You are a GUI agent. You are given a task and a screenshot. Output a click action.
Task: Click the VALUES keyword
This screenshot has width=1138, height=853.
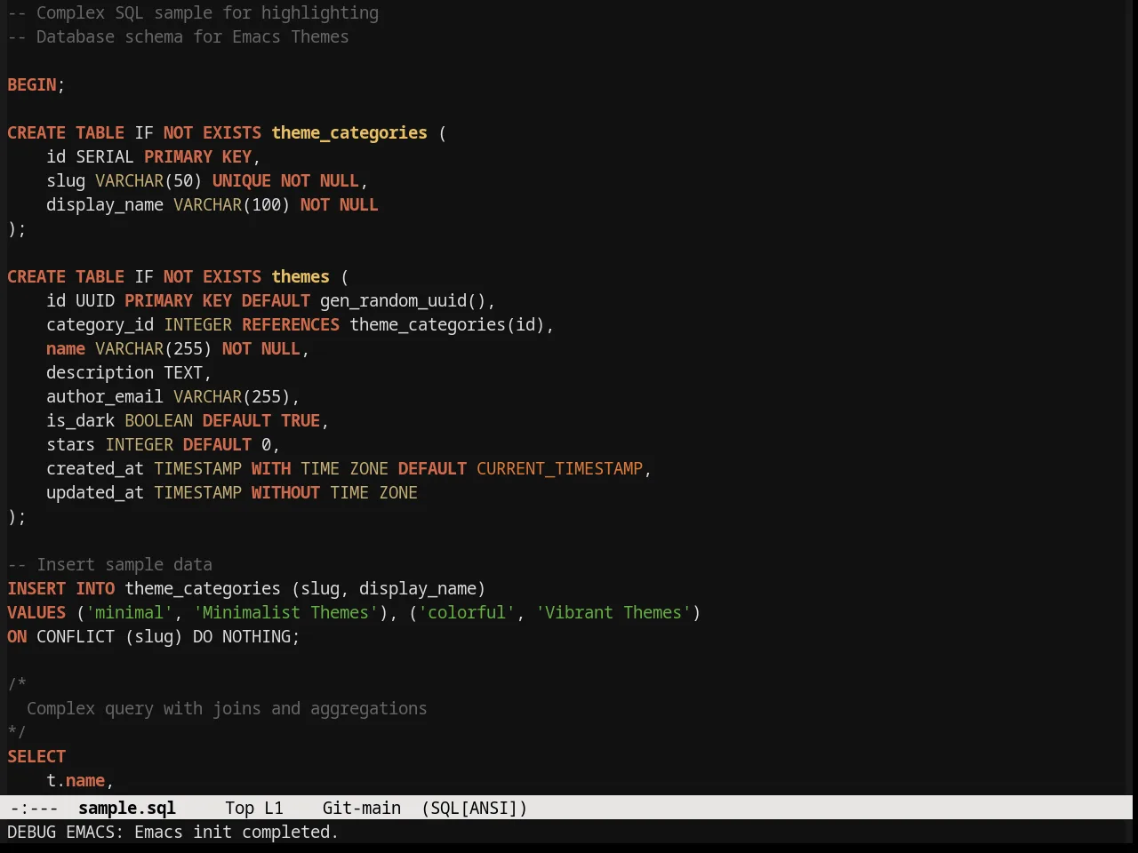(36, 612)
